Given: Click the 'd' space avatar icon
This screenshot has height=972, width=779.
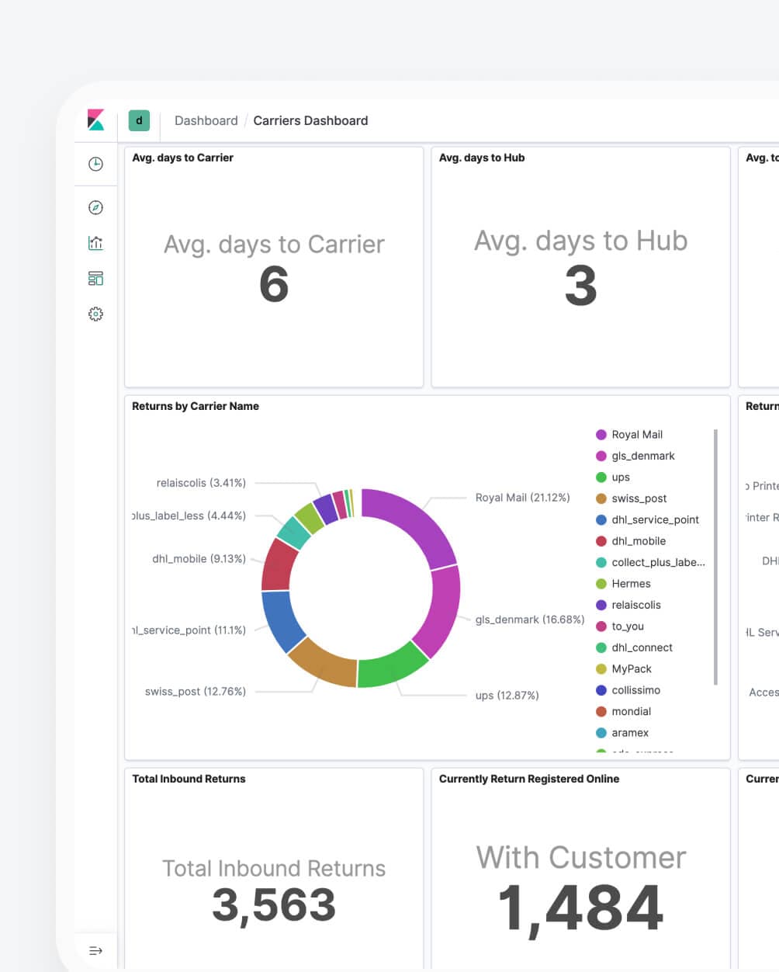Looking at the screenshot, I should (x=139, y=120).
